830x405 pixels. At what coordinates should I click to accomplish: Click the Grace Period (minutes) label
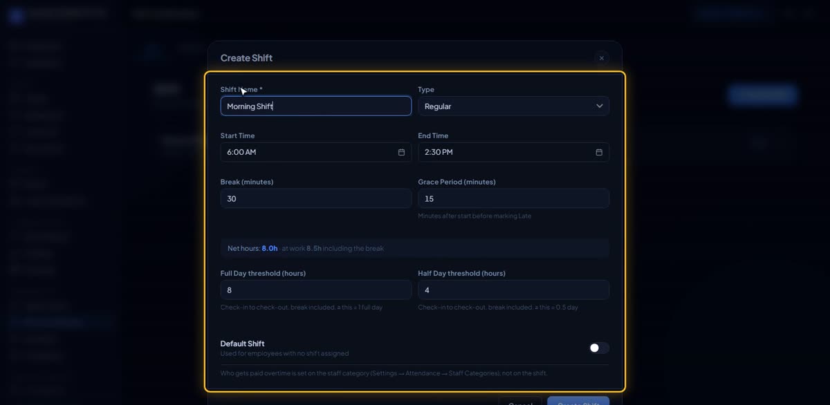coord(456,182)
